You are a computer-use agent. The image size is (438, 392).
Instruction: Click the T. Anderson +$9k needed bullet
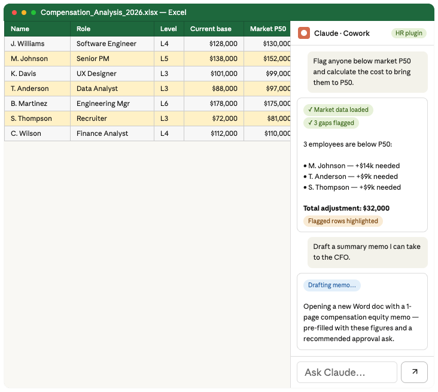point(351,177)
